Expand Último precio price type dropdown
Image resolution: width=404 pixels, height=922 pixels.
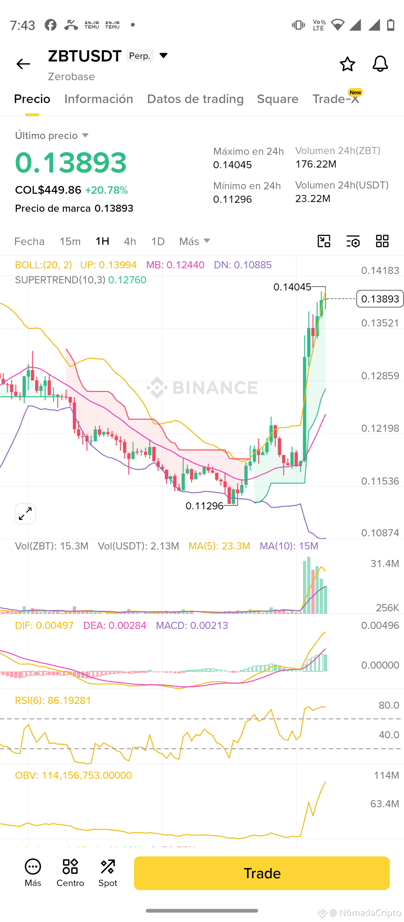point(85,135)
